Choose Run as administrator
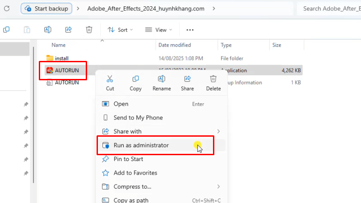 point(162,145)
